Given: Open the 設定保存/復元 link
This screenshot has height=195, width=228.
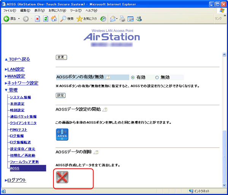Looking at the screenshot, I should click(22, 149).
